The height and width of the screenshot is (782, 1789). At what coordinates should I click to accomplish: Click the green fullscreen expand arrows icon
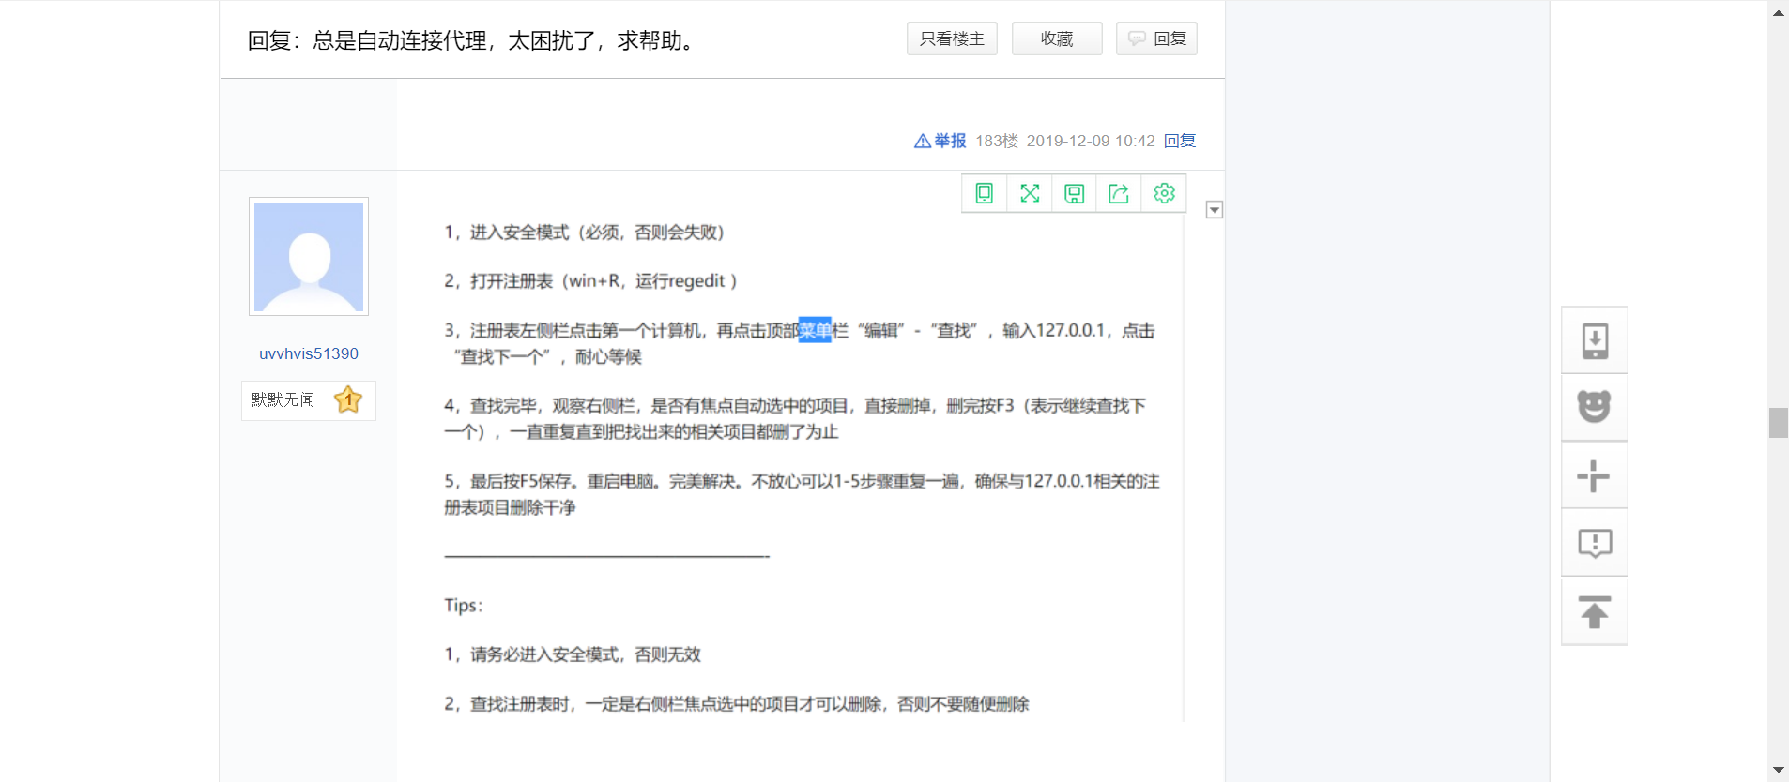(x=1030, y=193)
